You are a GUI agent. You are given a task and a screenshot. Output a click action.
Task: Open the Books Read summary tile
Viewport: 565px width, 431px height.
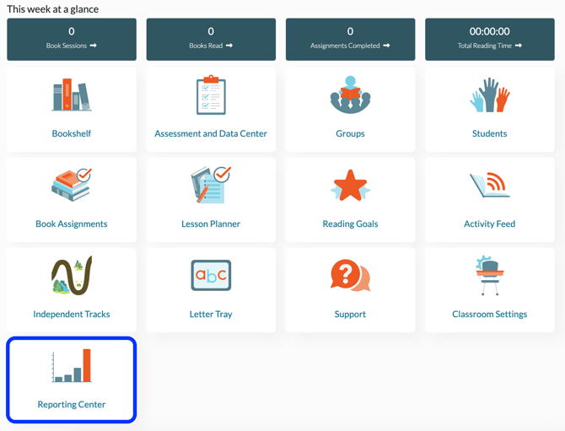[211, 40]
